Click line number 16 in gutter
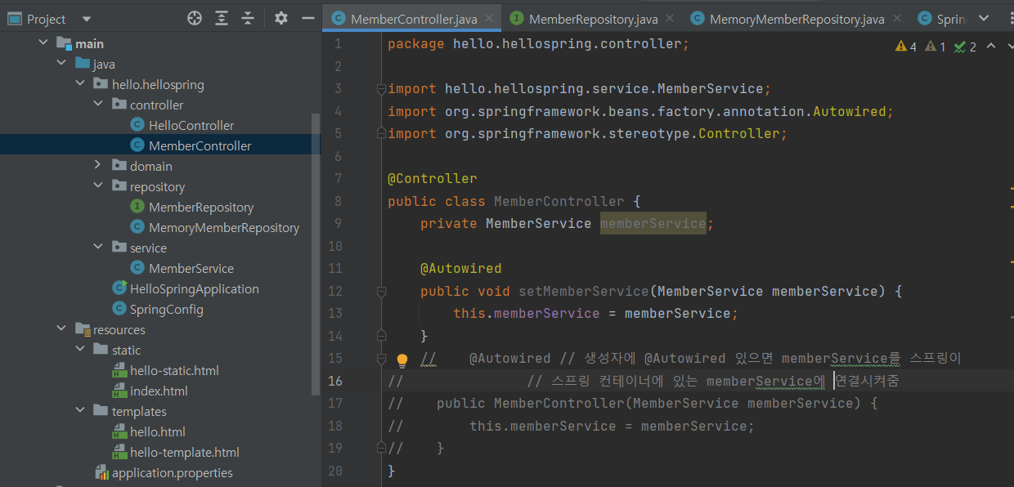The height and width of the screenshot is (487, 1014). [x=335, y=381]
